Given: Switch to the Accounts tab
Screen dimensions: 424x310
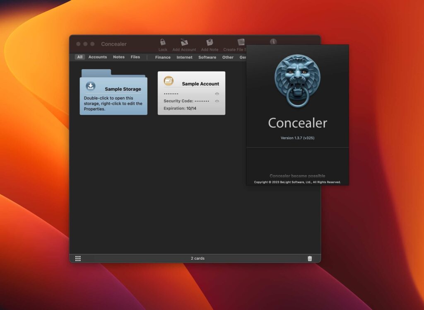Looking at the screenshot, I should coord(97,57).
